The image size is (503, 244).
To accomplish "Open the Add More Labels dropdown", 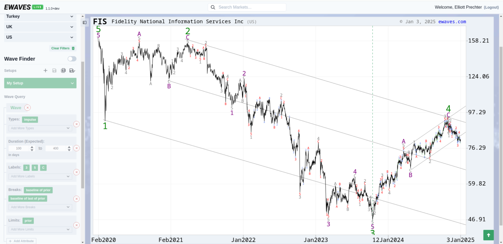I will tap(40, 176).
